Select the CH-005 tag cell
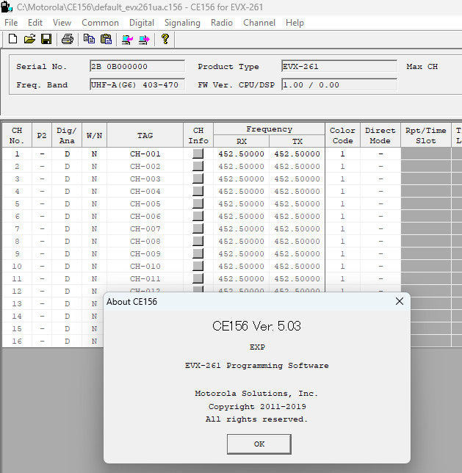Image resolution: width=462 pixels, height=473 pixels. (145, 204)
